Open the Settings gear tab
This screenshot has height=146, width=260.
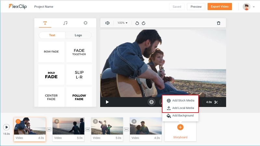click(85, 23)
